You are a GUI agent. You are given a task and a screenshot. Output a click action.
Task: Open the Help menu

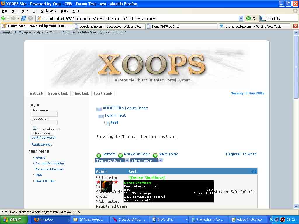75,11
